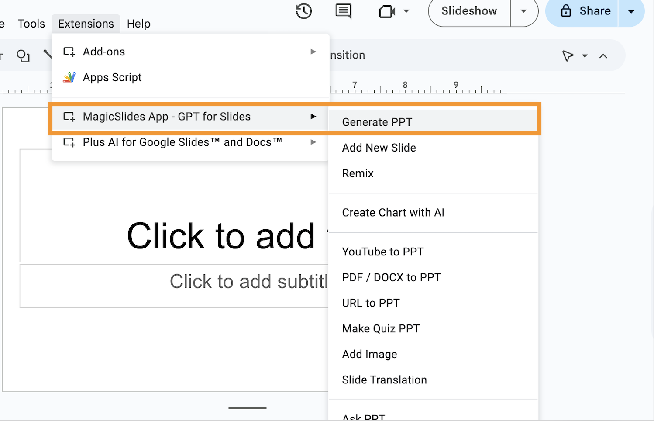Select MagicSlides App - GPT for Slides
Image resolution: width=654 pixels, height=421 pixels.
(190, 117)
